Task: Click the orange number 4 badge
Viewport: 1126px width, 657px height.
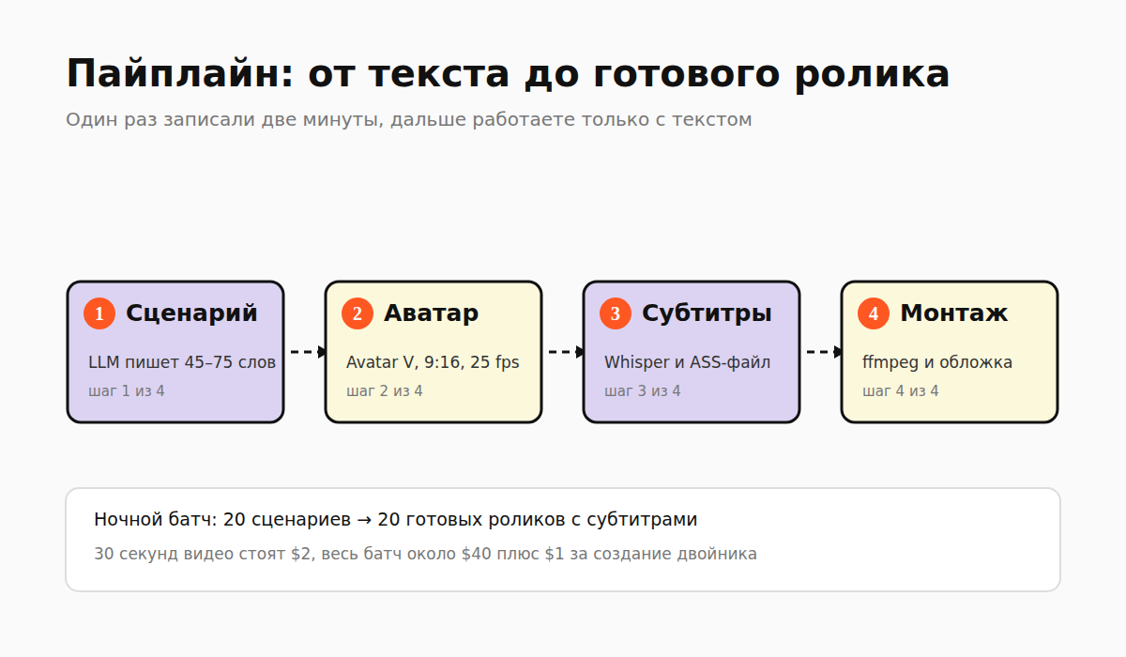Action: (x=874, y=313)
